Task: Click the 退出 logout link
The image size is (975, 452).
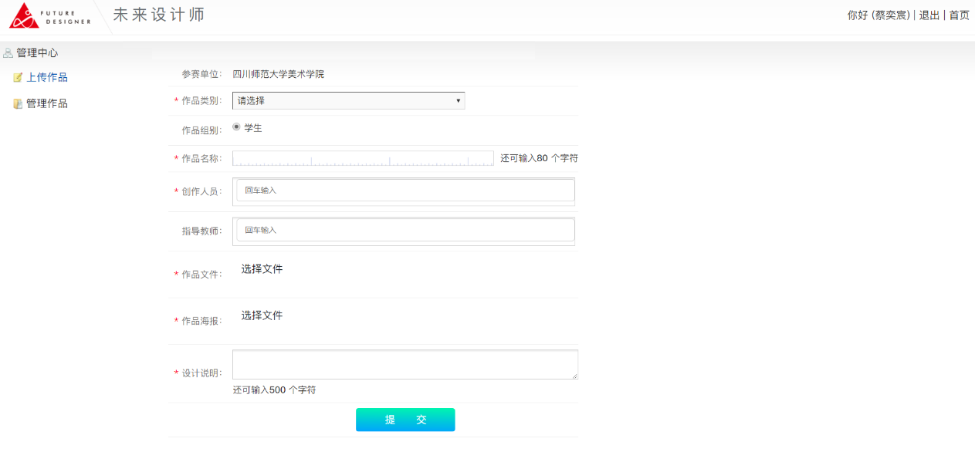Action: tap(929, 15)
